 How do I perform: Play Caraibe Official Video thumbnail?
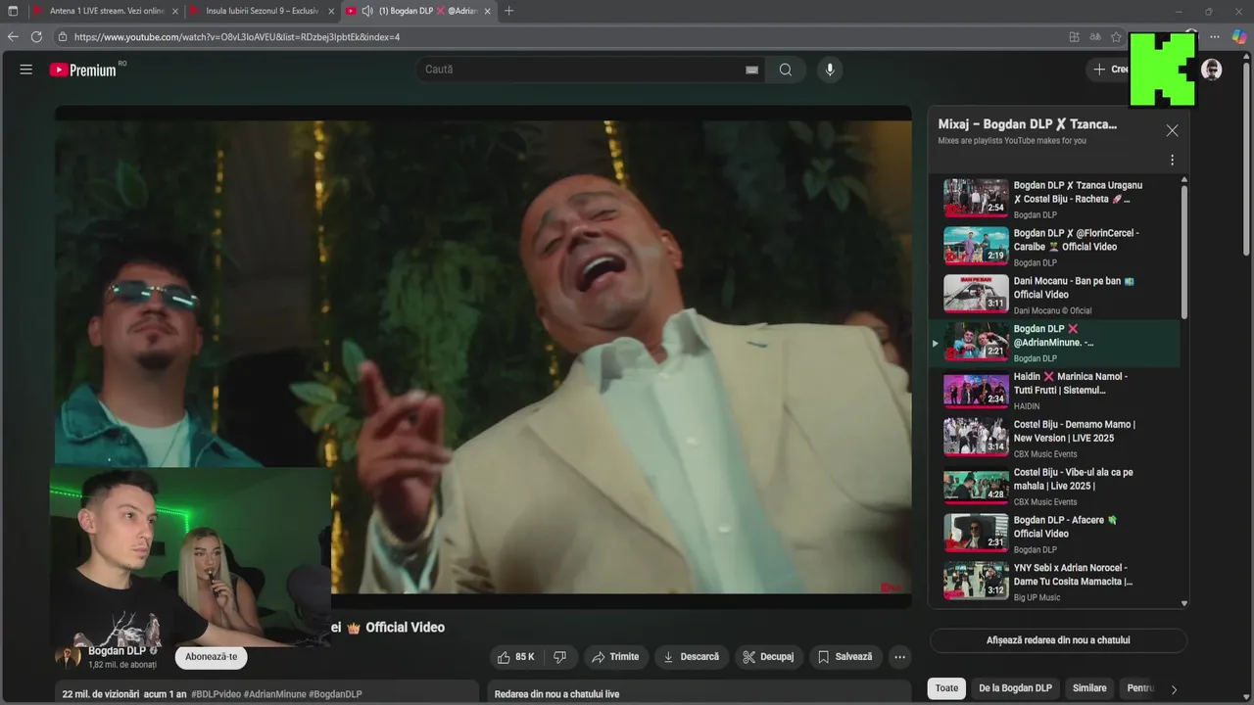[x=976, y=246]
